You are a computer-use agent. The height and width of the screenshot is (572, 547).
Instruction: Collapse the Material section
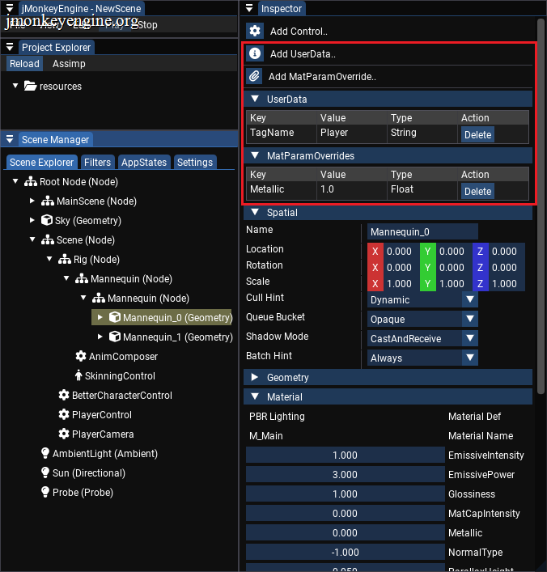pyautogui.click(x=255, y=396)
